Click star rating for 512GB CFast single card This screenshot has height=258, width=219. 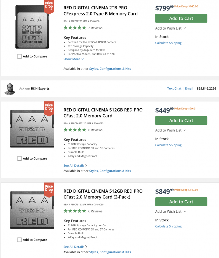point(75,130)
